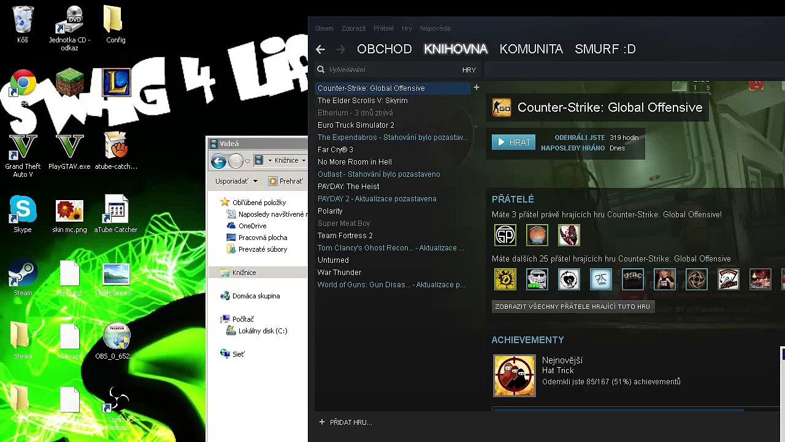This screenshot has width=785, height=442.
Task: Switch to the OBCHOD tab
Action: 384,49
